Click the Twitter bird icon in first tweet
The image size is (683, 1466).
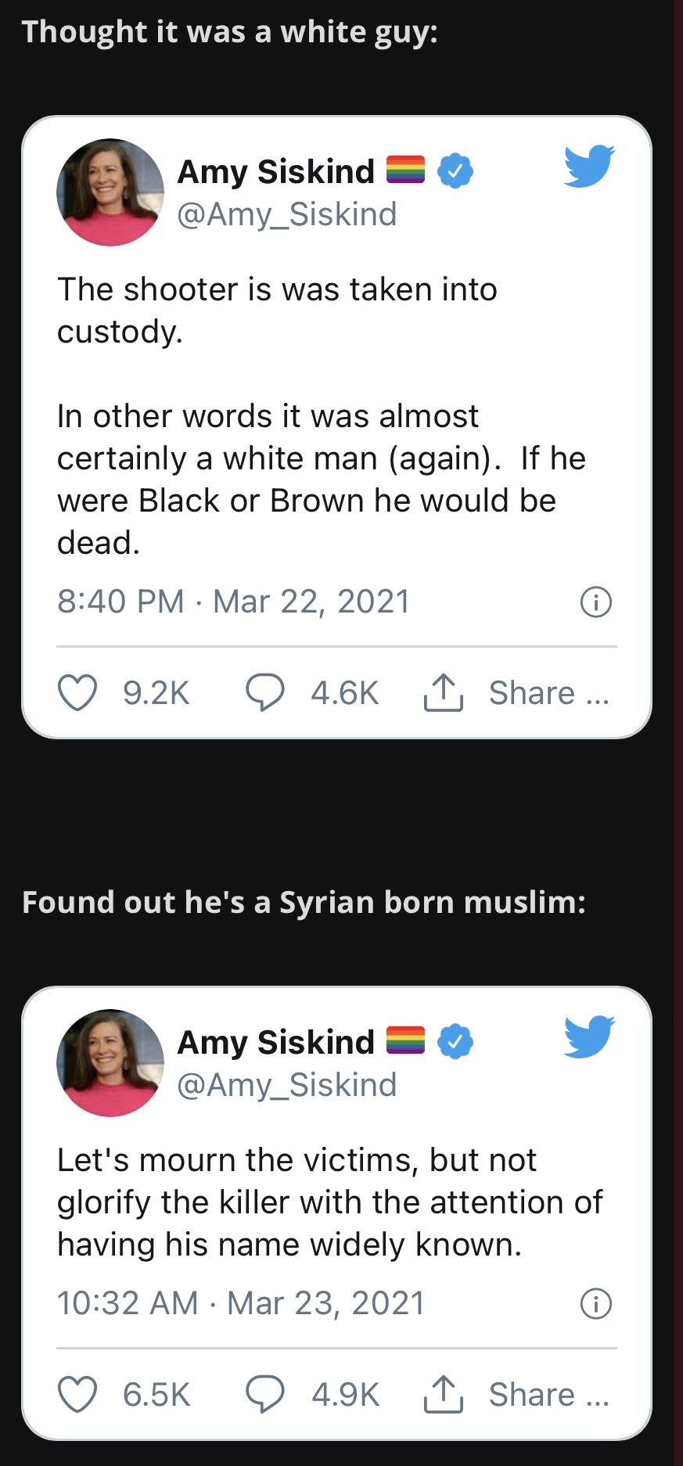pos(589,166)
